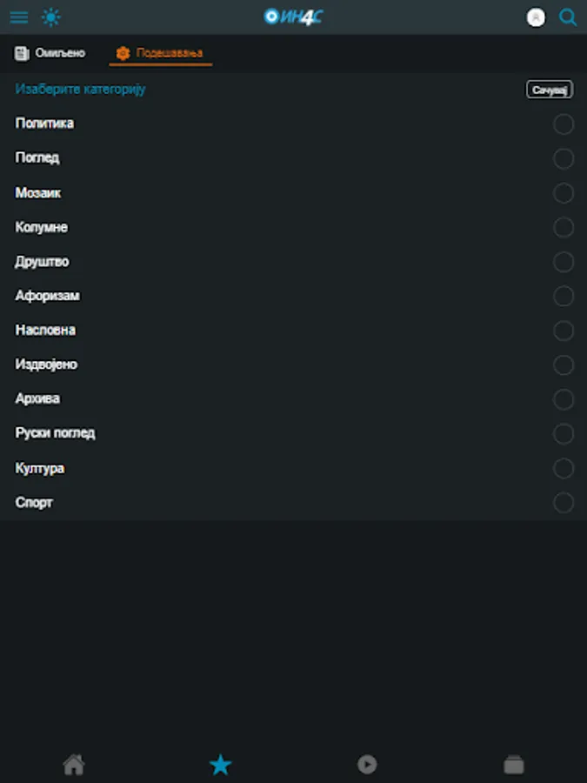Click the Афоризам category label

click(48, 296)
